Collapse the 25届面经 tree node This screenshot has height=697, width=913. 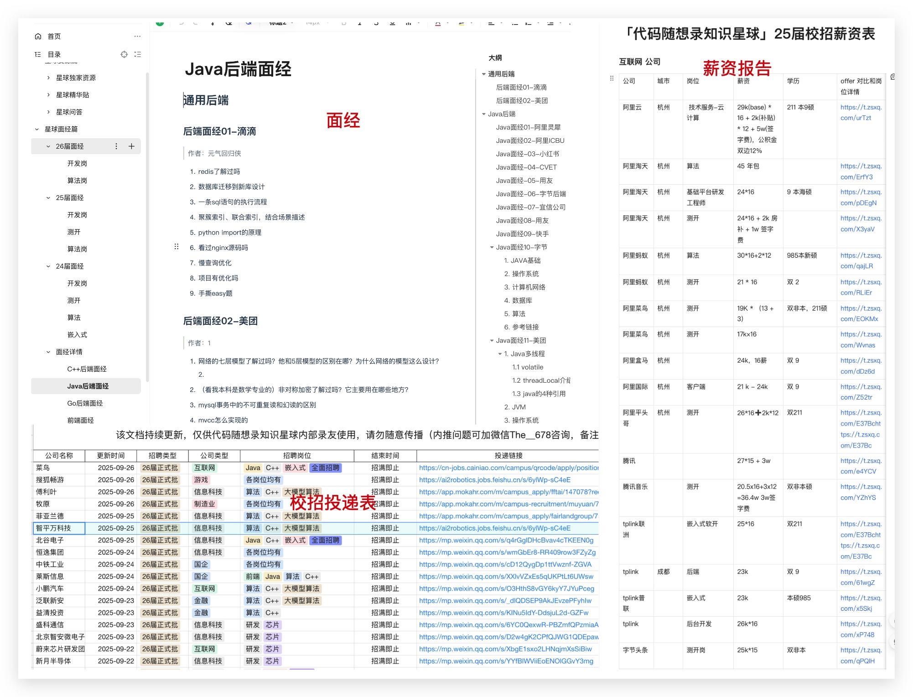tap(48, 198)
